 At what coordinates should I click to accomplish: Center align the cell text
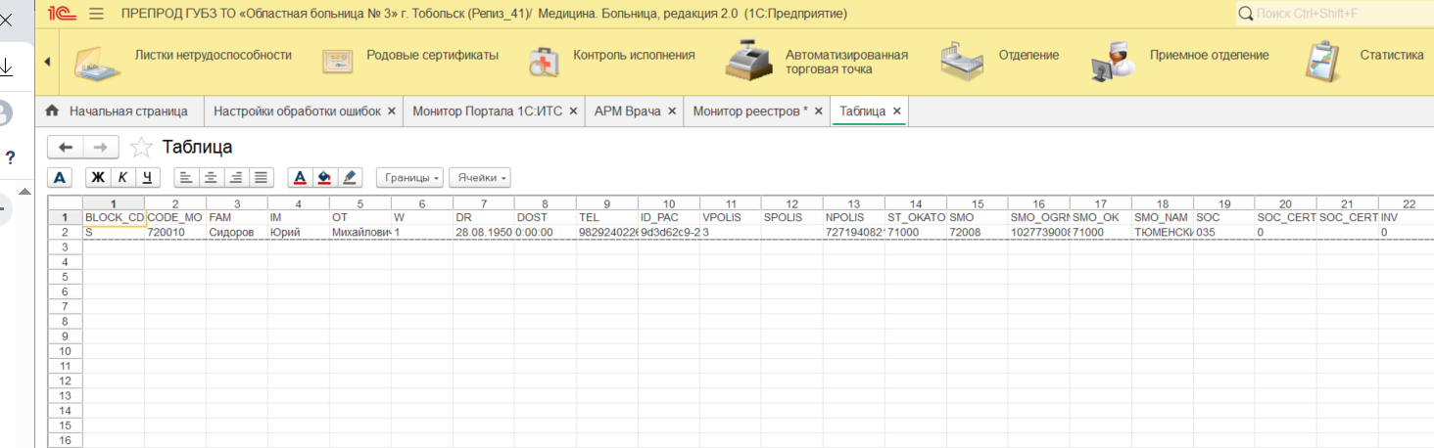tap(211, 177)
